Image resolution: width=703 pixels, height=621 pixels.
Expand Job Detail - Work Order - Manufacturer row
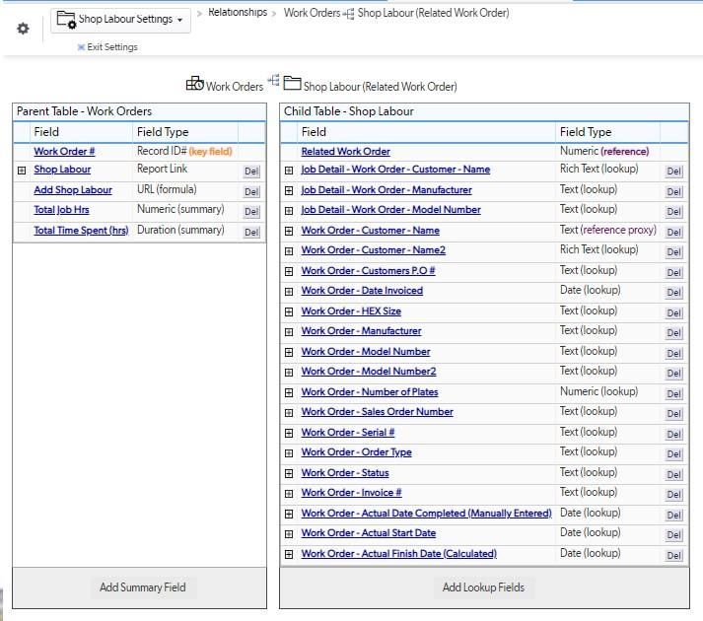coord(289,190)
